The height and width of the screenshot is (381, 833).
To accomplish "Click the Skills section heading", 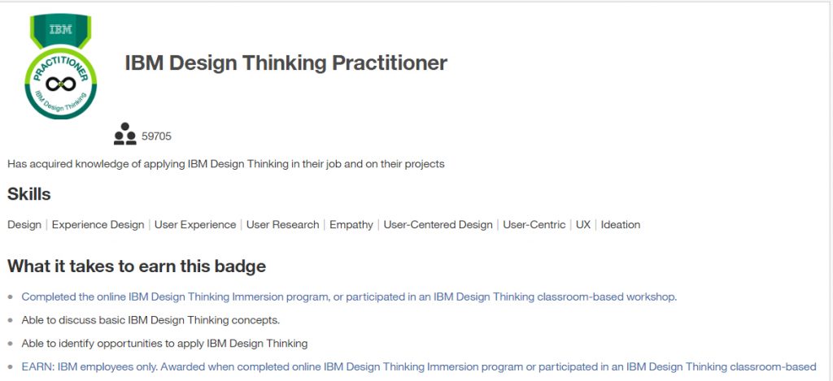I will tap(29, 194).
